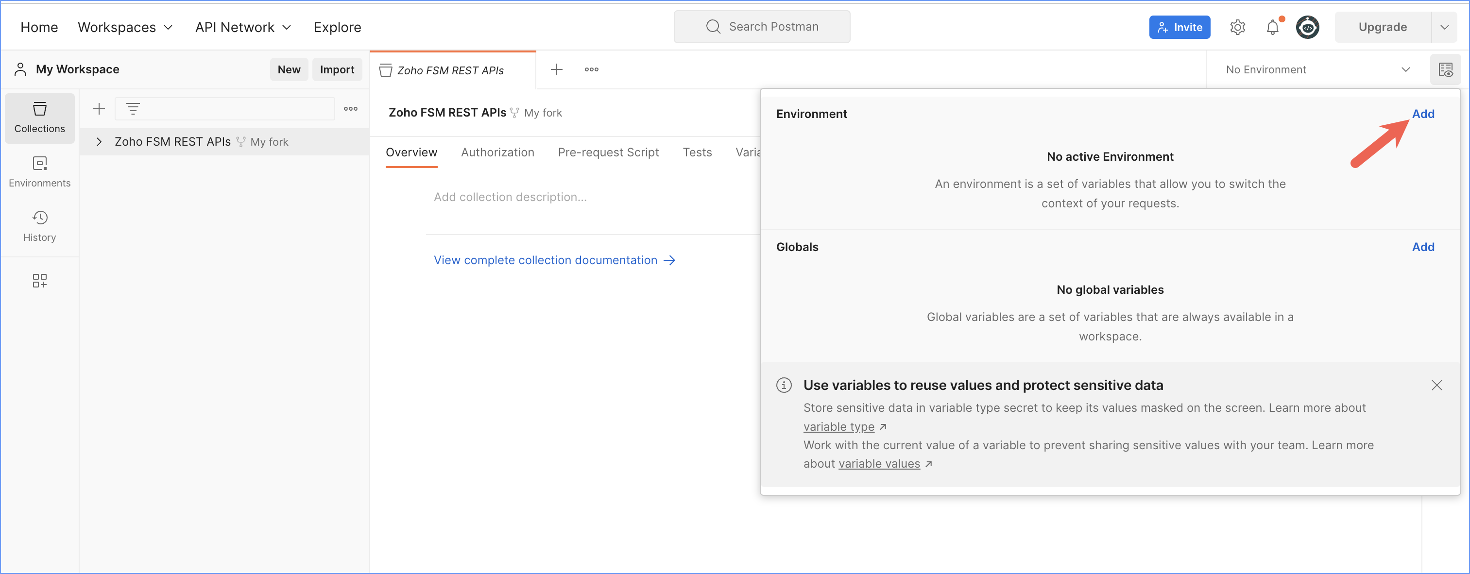1470x574 pixels.
Task: Click the plus to create new collection
Action: click(x=99, y=108)
